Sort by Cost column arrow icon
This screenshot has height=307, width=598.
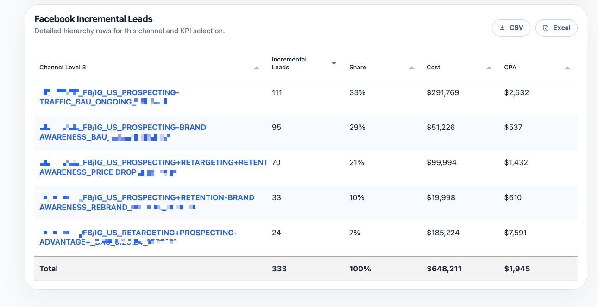point(489,68)
